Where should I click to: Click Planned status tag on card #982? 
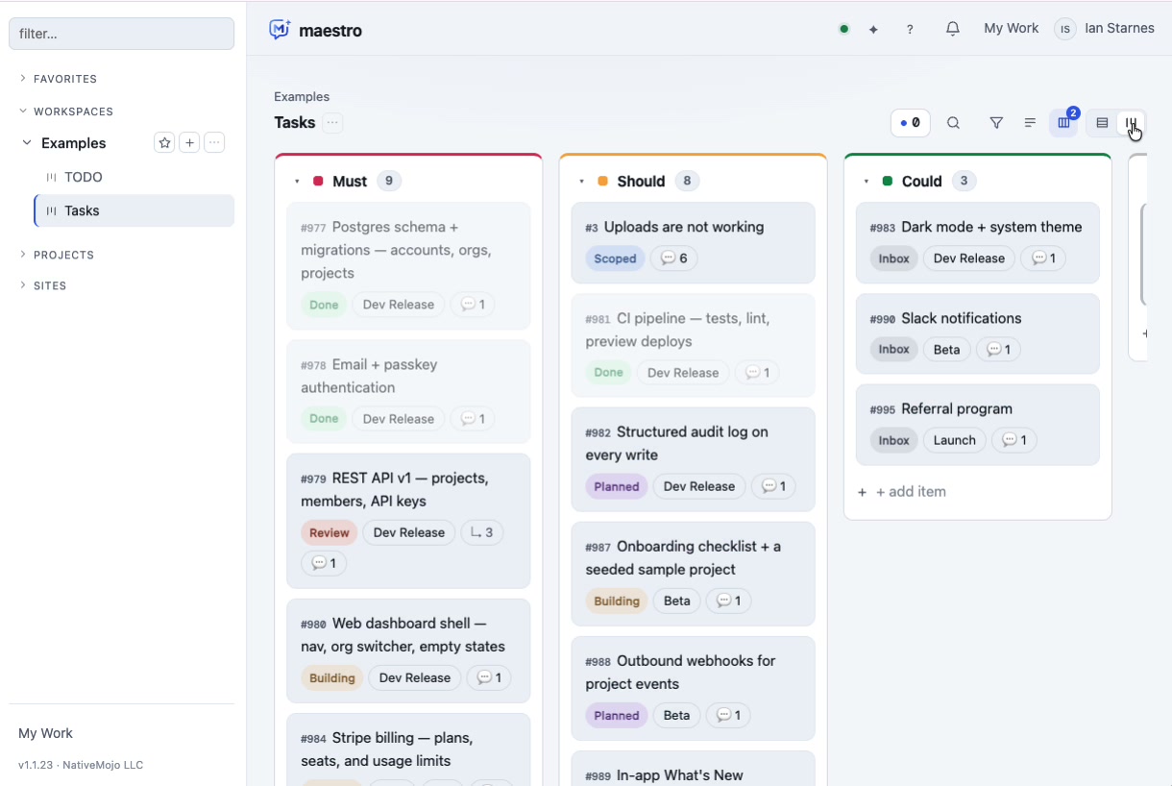[617, 486]
